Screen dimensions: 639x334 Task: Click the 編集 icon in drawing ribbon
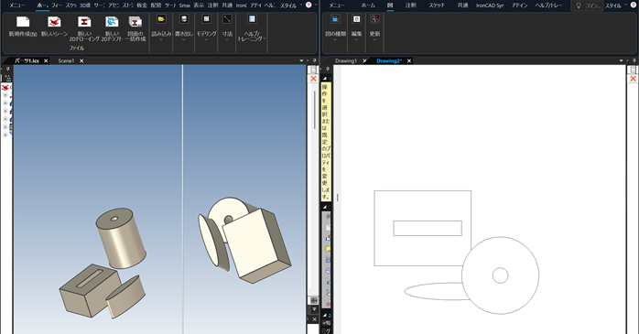point(357,18)
